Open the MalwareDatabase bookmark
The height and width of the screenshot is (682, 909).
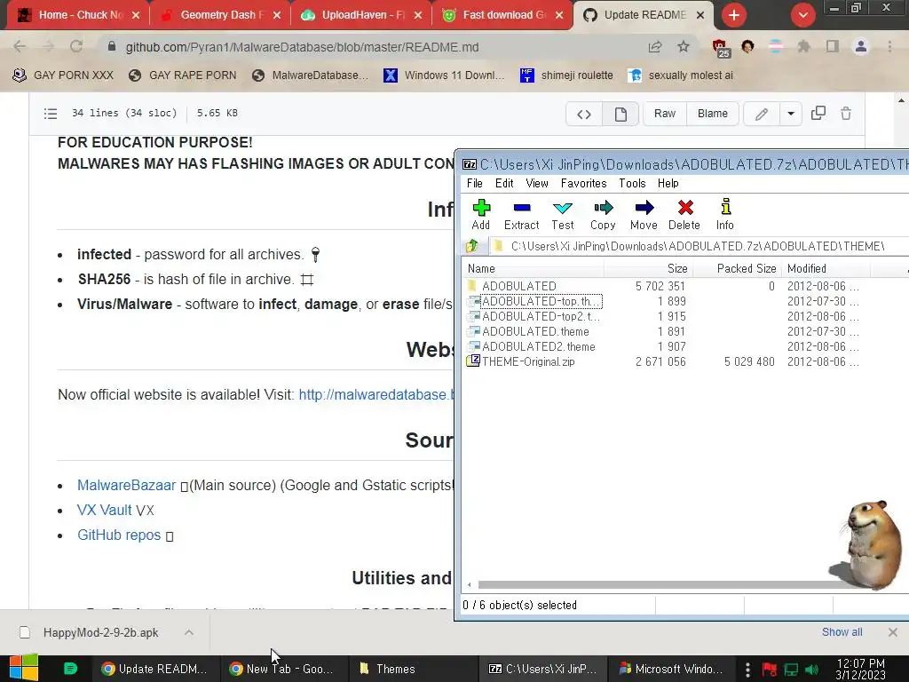(310, 75)
